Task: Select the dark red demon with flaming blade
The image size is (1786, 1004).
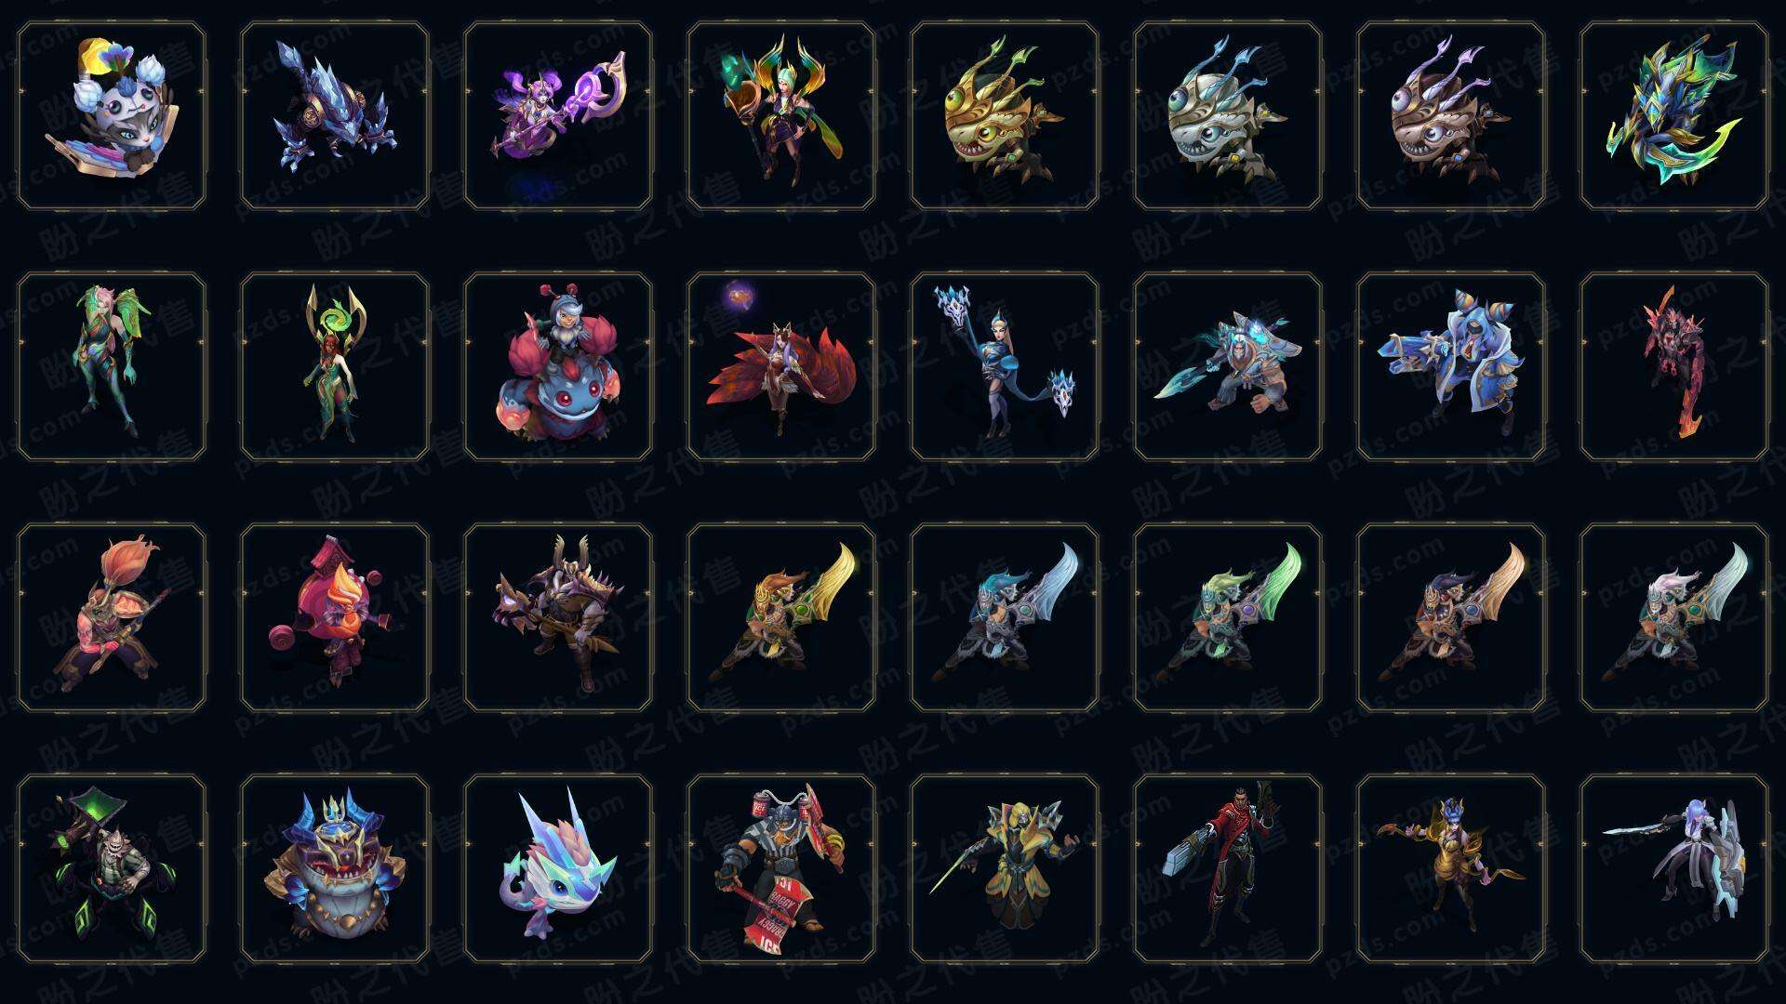Action: click(1674, 366)
